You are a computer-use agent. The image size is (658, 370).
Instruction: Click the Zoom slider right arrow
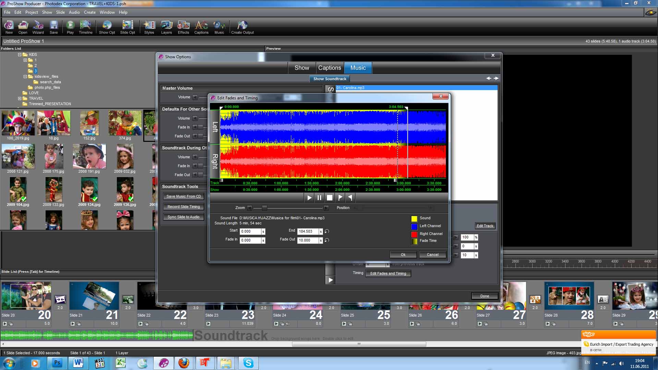click(326, 208)
